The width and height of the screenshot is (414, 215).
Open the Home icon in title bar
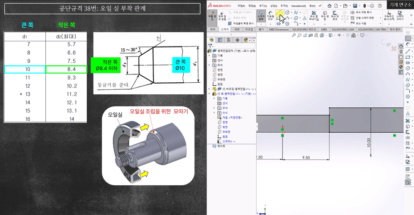point(329,6)
